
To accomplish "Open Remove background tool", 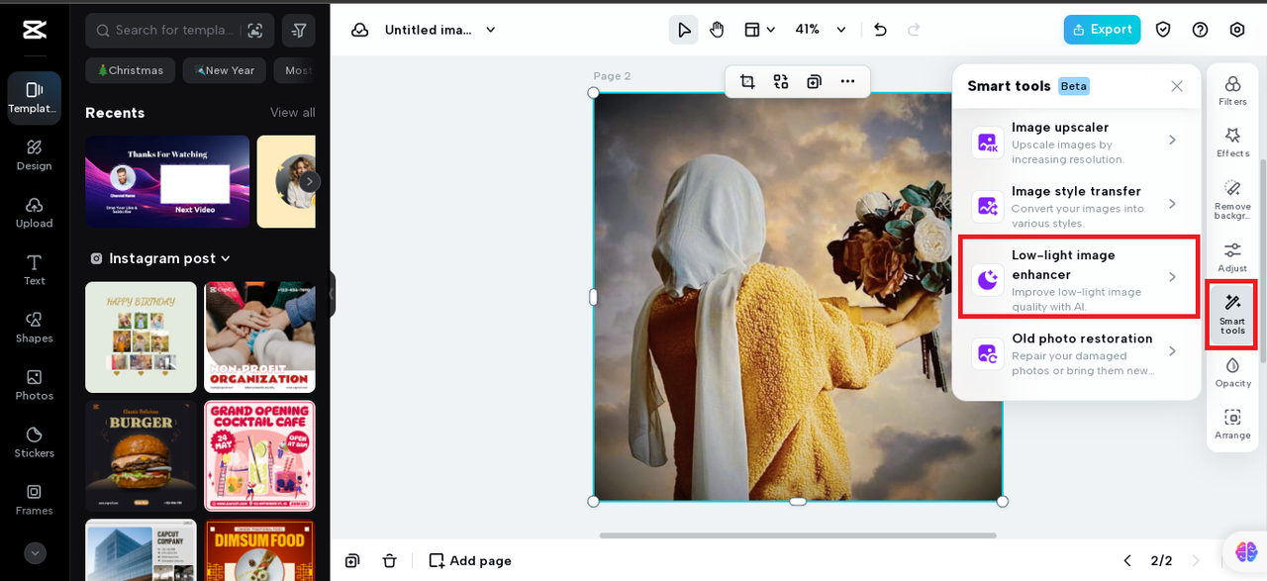I will pyautogui.click(x=1232, y=199).
